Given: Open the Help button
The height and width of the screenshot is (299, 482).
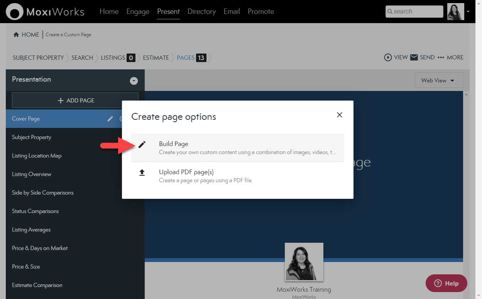Looking at the screenshot, I should [x=446, y=283].
